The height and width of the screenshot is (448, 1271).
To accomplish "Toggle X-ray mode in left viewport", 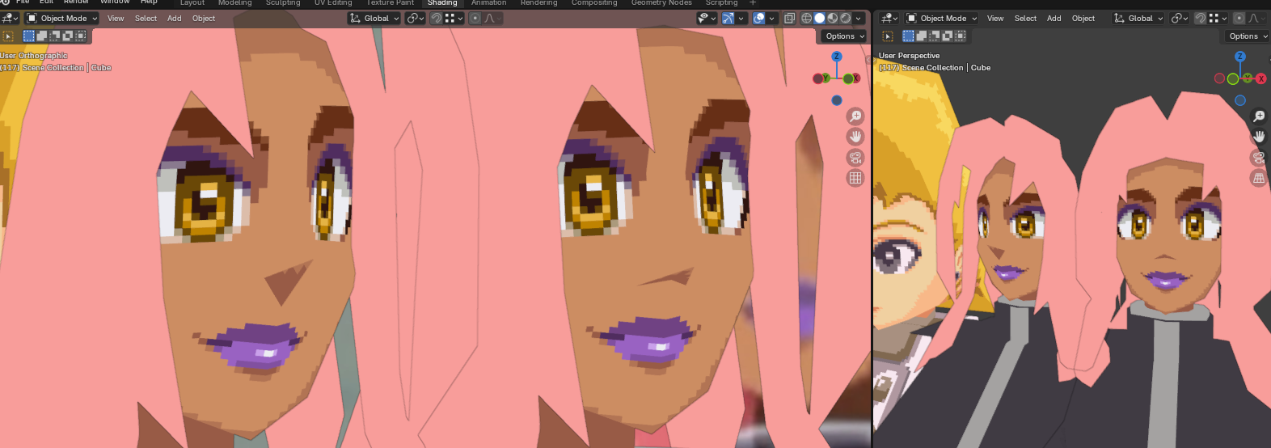I will [789, 18].
